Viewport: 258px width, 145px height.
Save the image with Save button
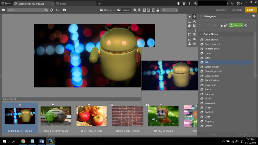click(235, 25)
